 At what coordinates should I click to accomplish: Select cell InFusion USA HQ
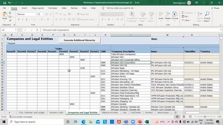pos(131,65)
